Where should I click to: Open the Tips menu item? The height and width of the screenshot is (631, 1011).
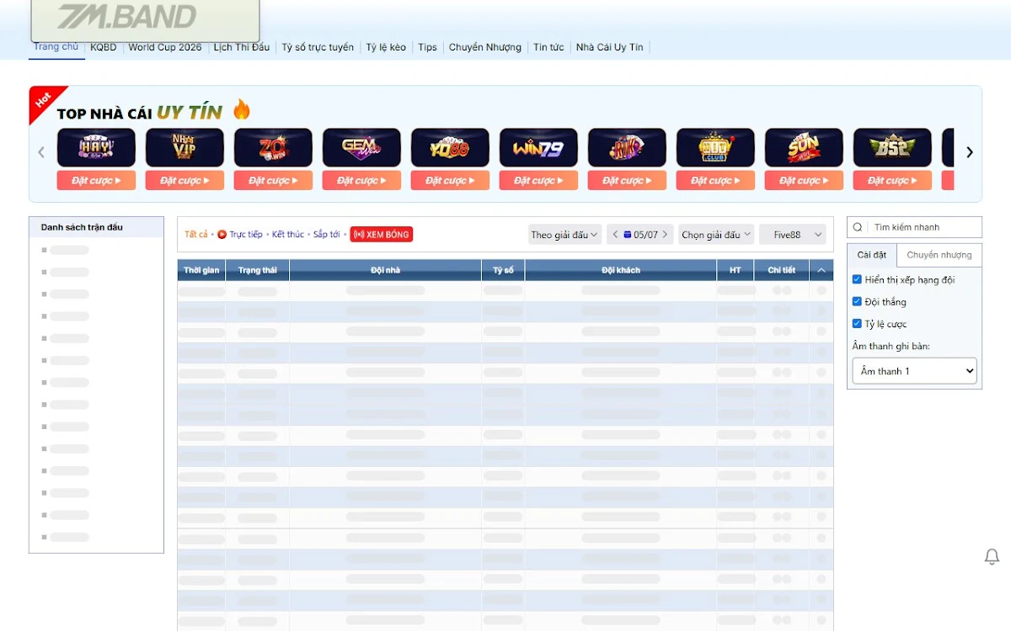click(428, 47)
